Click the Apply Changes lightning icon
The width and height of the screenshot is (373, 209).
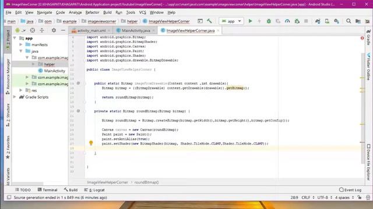click(259, 21)
